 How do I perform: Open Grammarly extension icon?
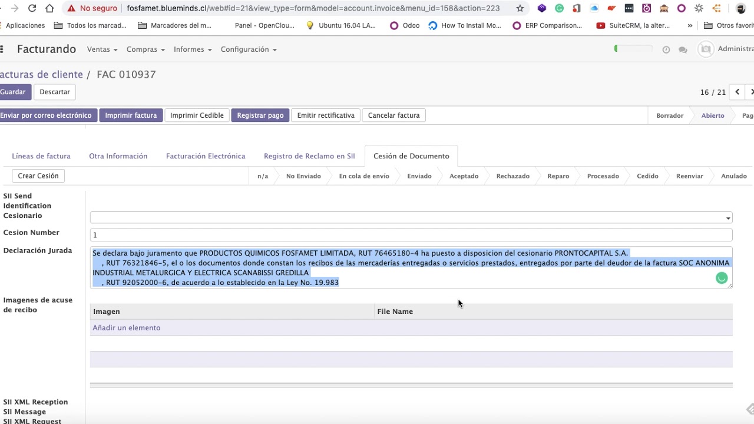tap(559, 8)
